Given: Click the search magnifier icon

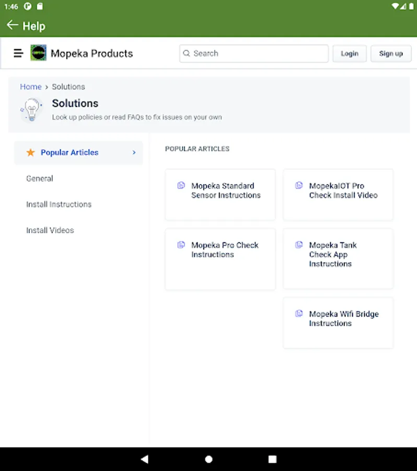Looking at the screenshot, I should [187, 53].
